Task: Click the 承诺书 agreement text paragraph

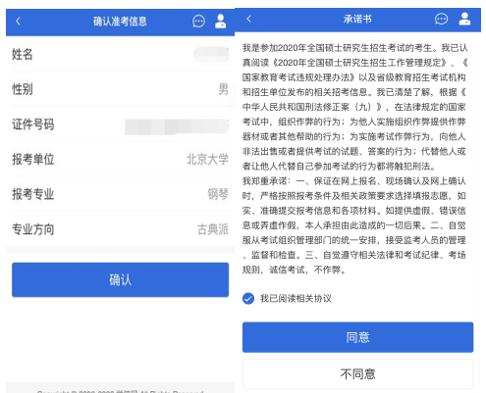Action: [354, 159]
